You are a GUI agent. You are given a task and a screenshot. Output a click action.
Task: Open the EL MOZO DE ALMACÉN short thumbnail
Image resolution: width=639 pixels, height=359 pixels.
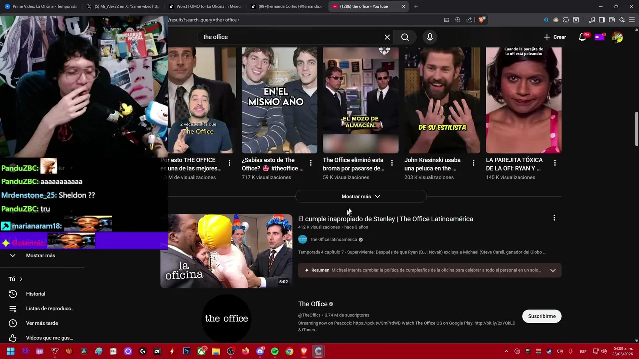click(x=360, y=100)
